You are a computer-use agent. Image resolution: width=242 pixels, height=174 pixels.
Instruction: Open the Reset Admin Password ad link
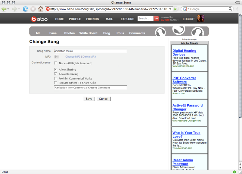point(183,162)
